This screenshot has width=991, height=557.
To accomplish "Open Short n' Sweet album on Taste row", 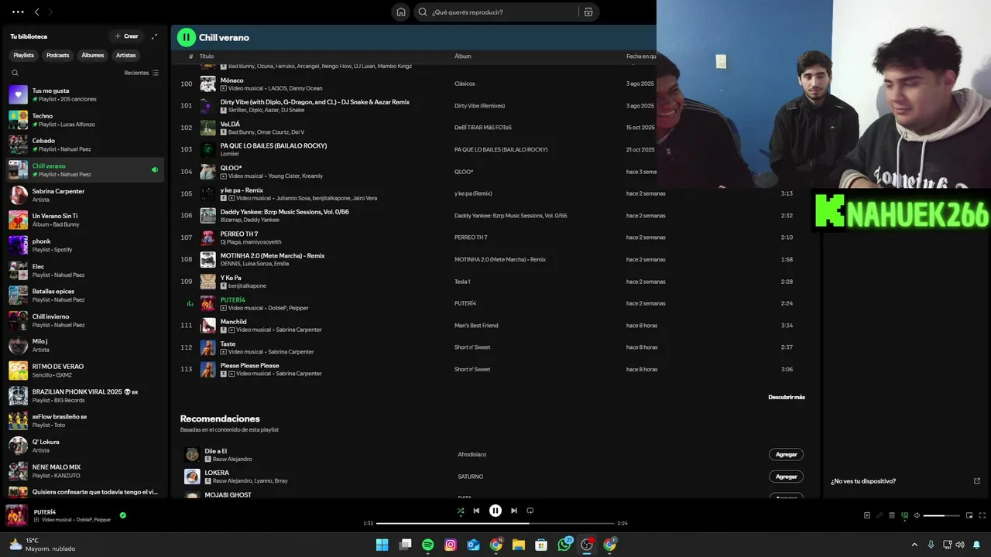I will [x=472, y=347].
